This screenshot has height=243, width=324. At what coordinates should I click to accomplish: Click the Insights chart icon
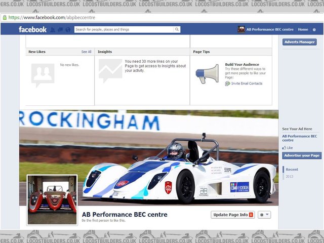point(110,71)
